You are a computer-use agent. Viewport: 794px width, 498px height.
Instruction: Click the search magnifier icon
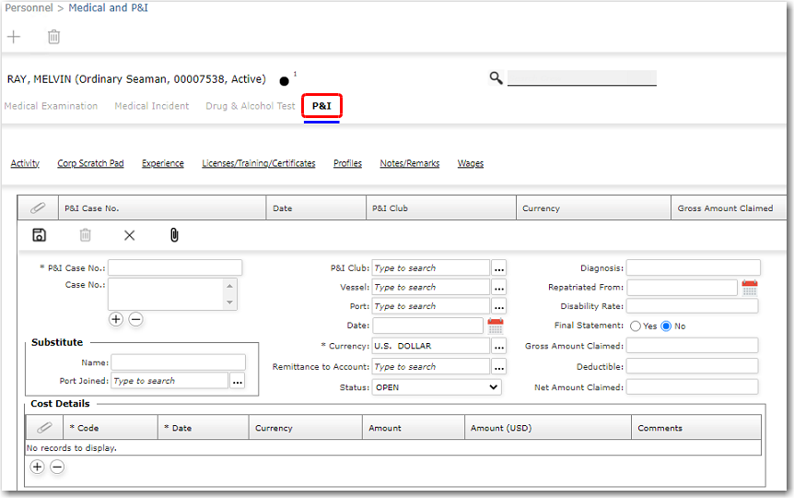(x=496, y=78)
